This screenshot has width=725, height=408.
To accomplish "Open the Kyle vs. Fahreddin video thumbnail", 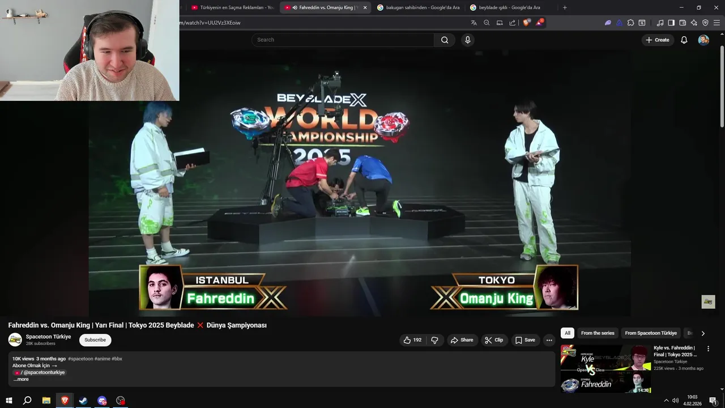I will coord(605,368).
